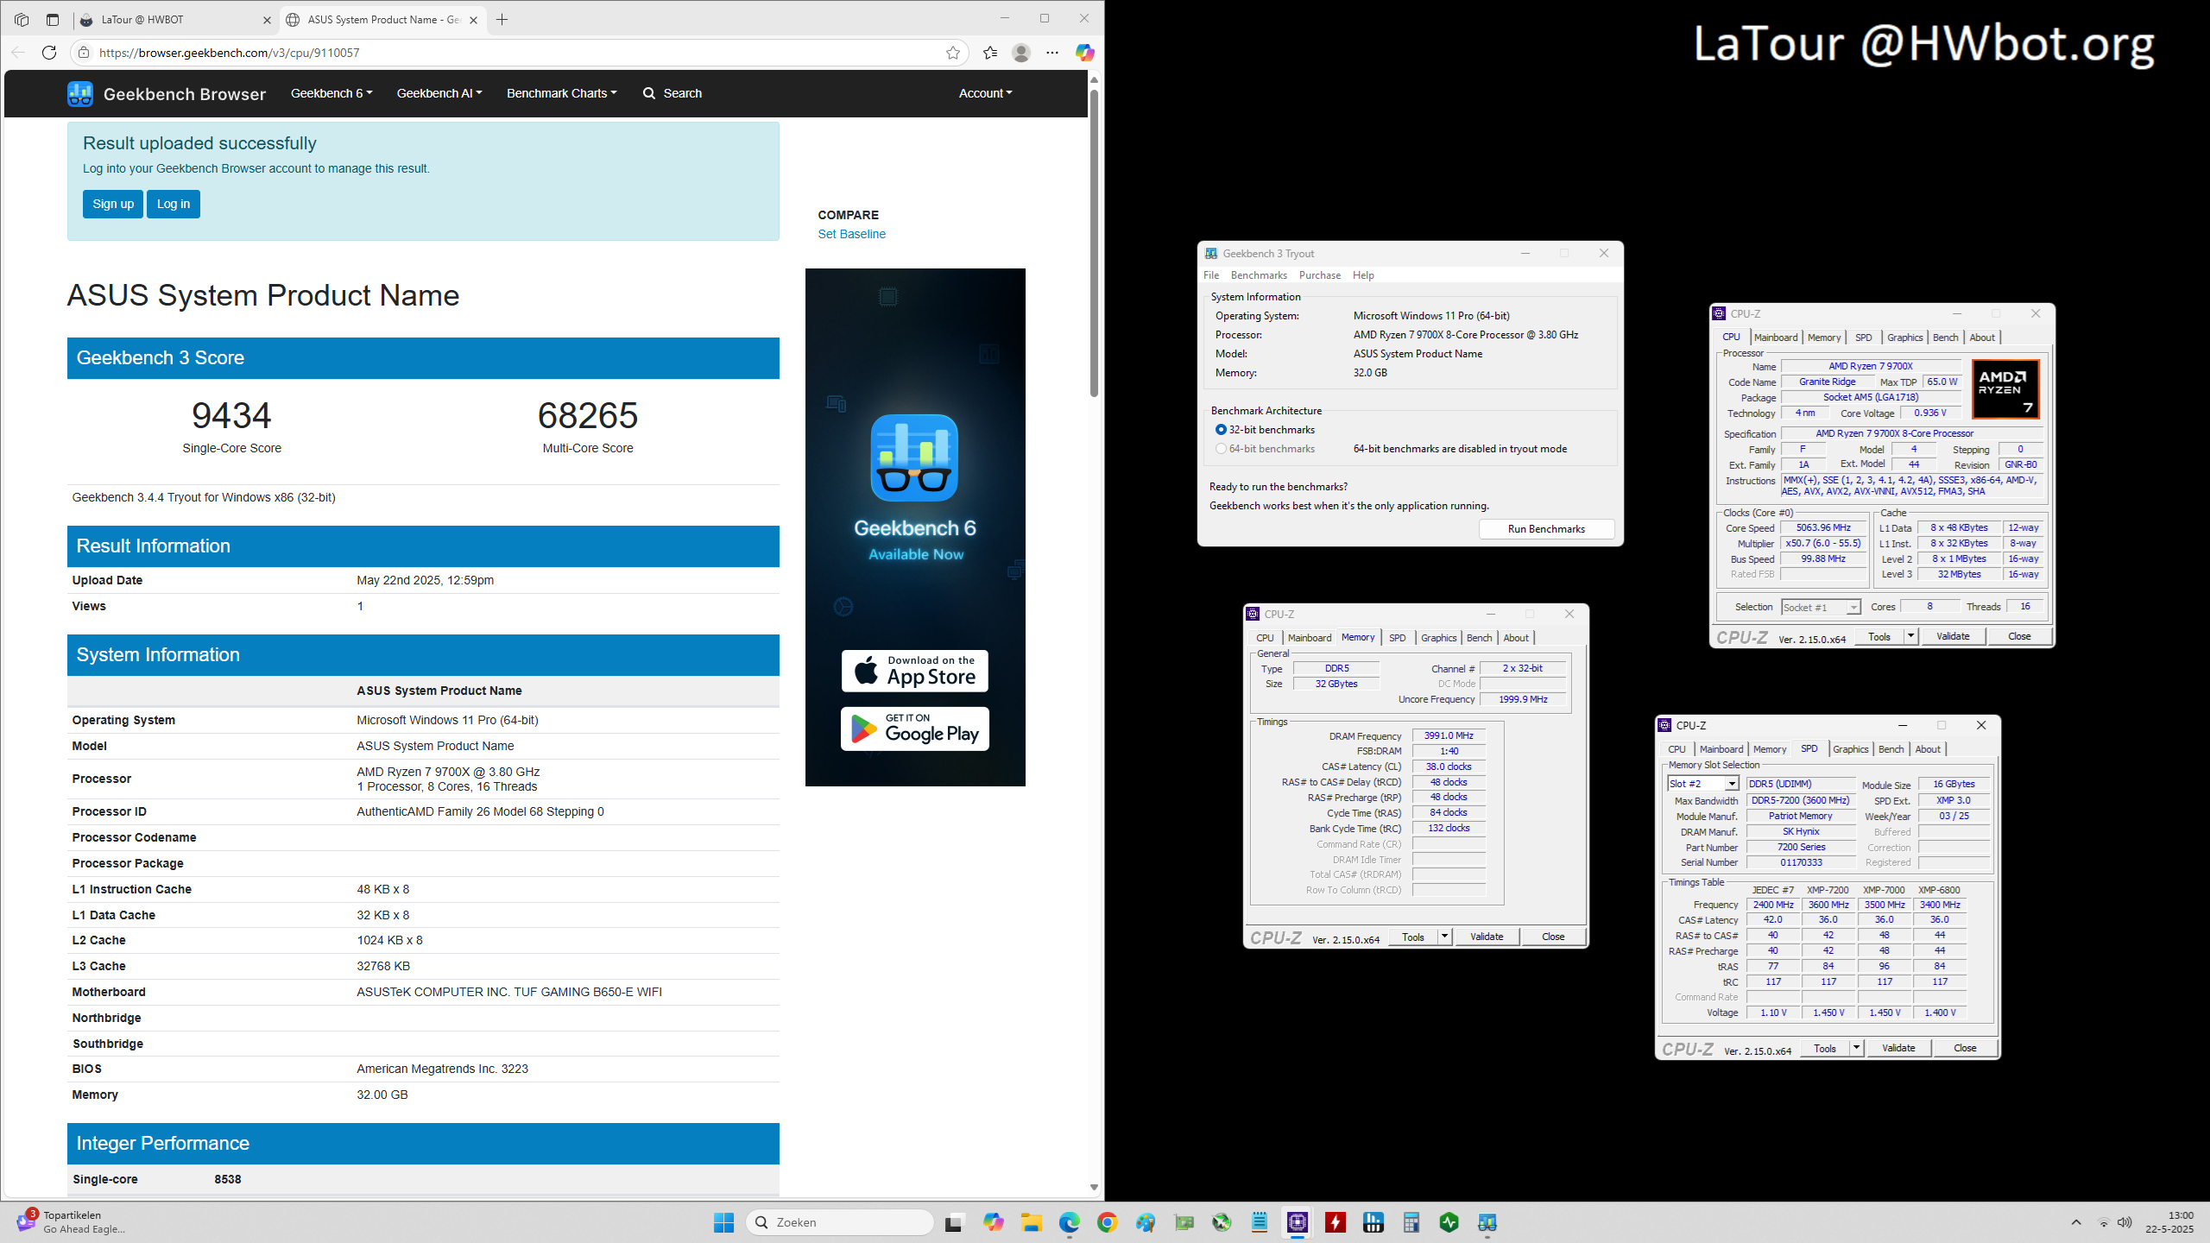Click Validate in CPU-Z CPU window

pos(1953,636)
